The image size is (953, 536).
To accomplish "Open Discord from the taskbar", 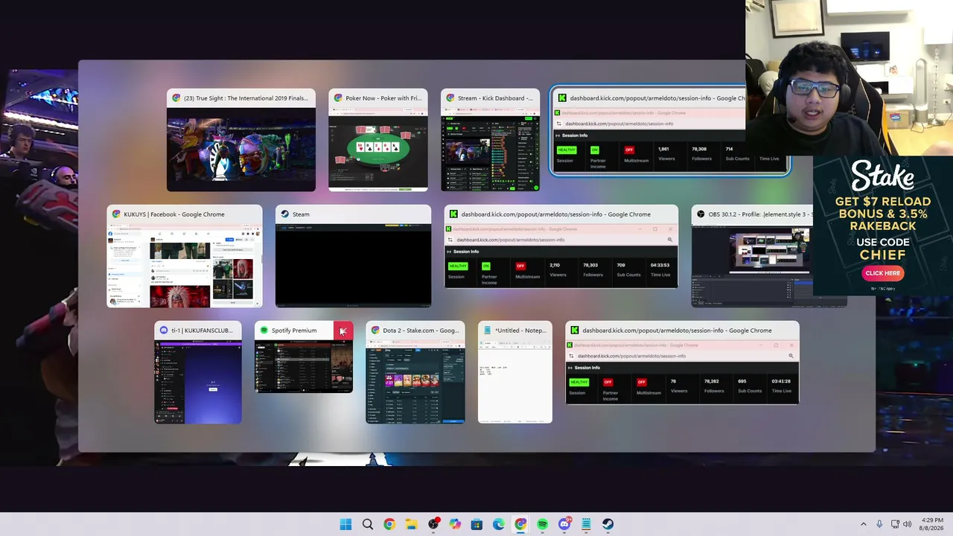I will click(x=564, y=524).
